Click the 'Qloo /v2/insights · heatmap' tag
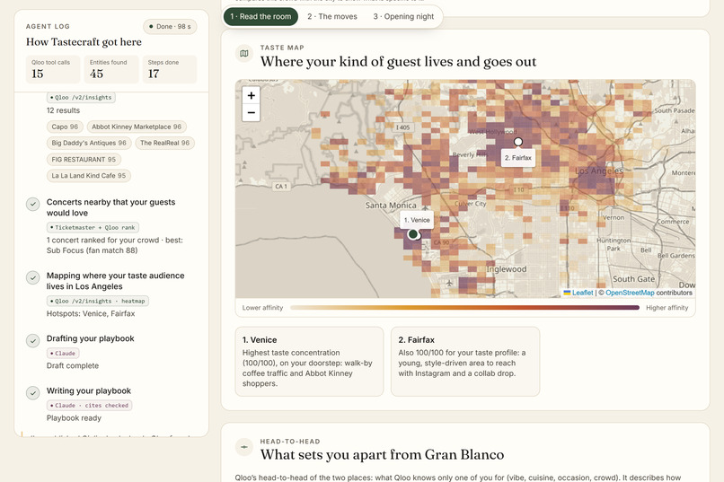The width and height of the screenshot is (724, 482). (x=97, y=301)
